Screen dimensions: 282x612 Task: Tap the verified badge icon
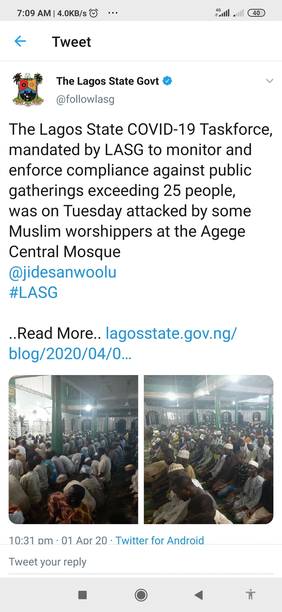tap(168, 81)
